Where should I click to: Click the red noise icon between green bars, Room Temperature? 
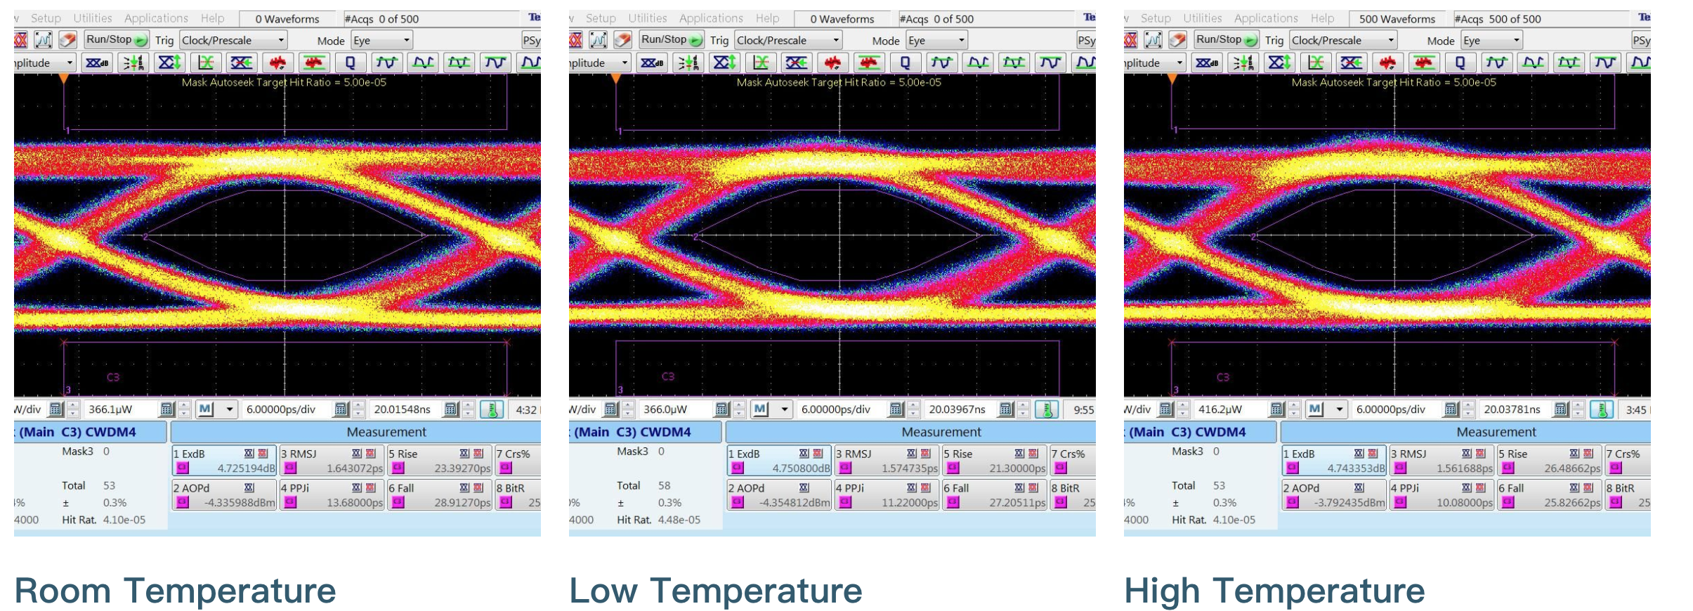click(314, 63)
